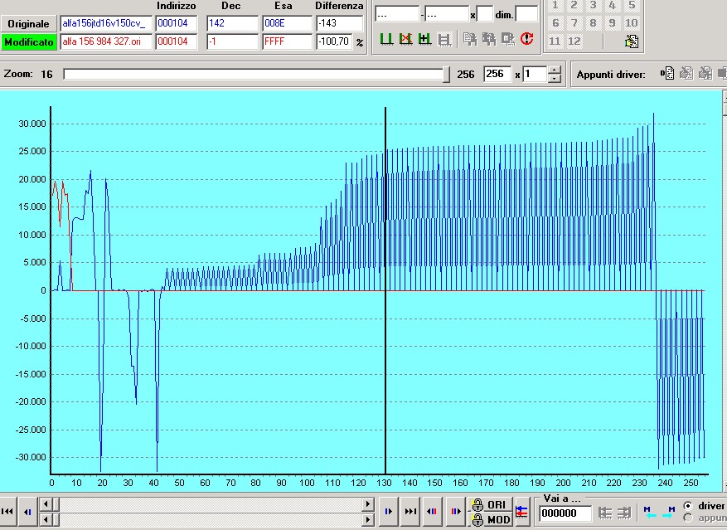Click the upper scrollbar left arrow
Viewport: 727px width, 530px height.
click(46, 504)
